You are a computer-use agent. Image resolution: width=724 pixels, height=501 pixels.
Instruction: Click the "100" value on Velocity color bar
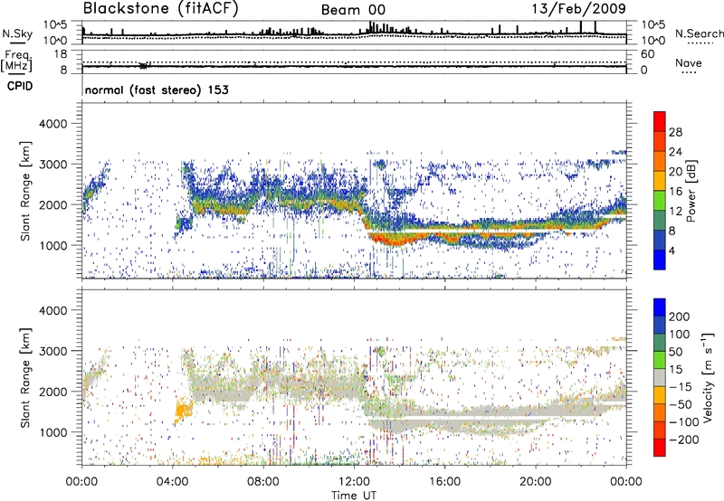point(680,334)
